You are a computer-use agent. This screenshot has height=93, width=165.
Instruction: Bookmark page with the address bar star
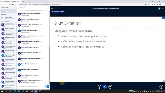pos(149,5)
